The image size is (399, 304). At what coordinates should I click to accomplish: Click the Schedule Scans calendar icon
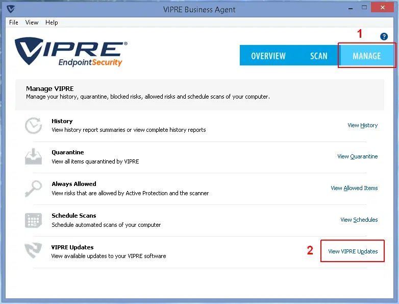click(x=33, y=220)
